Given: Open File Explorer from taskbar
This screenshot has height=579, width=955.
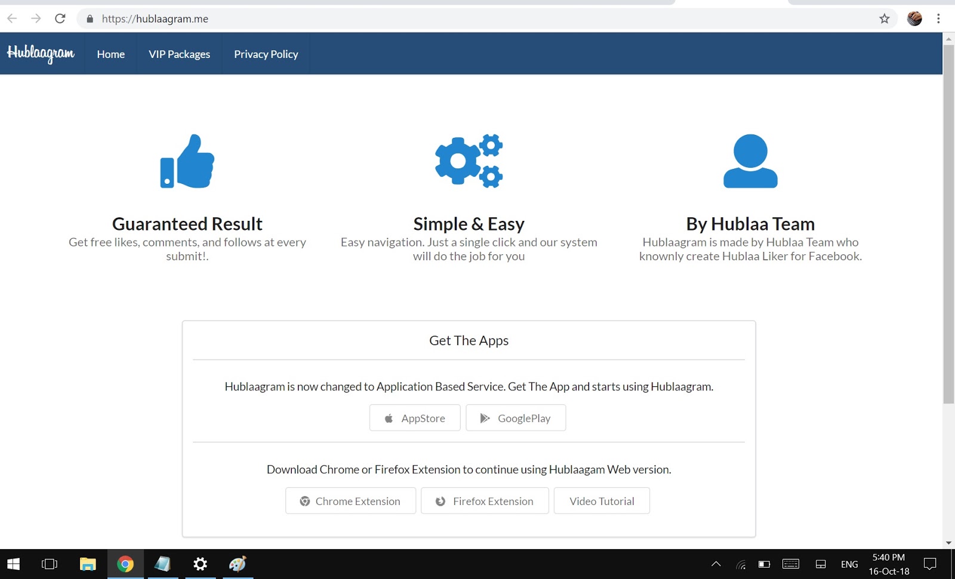Looking at the screenshot, I should point(88,564).
